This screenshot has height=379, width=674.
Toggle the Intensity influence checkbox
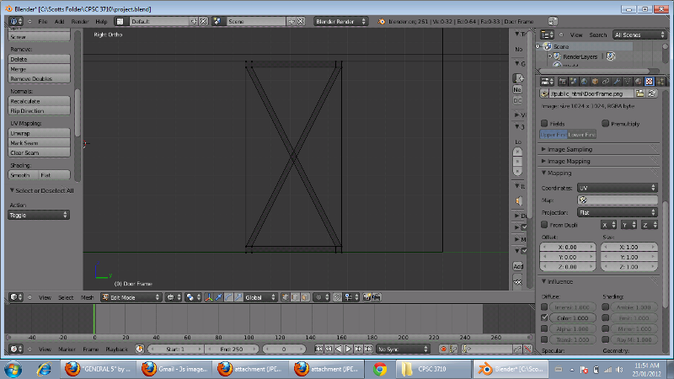click(x=544, y=307)
